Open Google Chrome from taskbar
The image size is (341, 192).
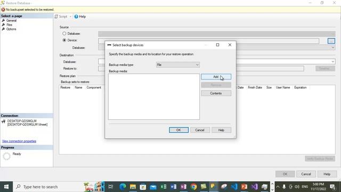coord(193,187)
